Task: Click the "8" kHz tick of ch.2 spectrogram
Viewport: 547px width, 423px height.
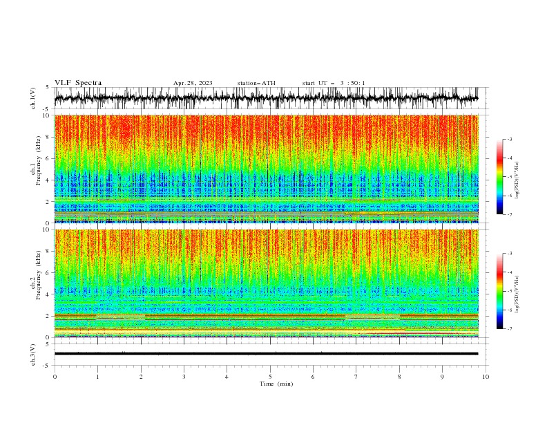Action: pos(48,251)
